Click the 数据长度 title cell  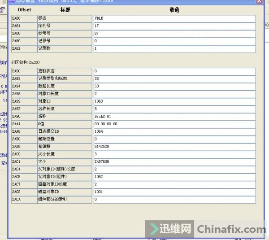65,86
